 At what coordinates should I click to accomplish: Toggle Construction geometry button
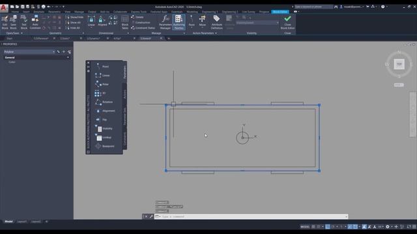141,23
